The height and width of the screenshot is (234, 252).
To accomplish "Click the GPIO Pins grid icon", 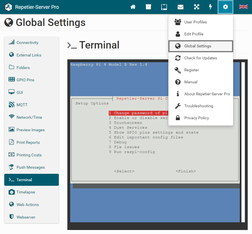I will tap(11, 79).
